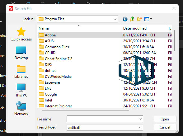Click the Cancel button
The image size is (183, 136).
(165, 127)
